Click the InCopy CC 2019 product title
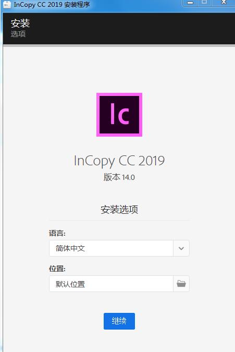Viewport: 235px width, 352px height. click(x=119, y=161)
